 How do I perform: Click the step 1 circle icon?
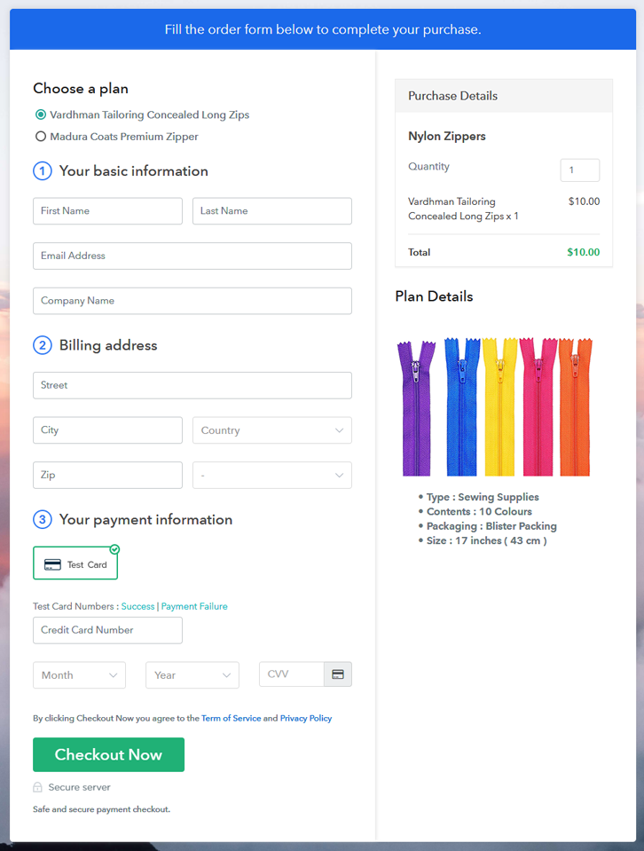pos(43,171)
